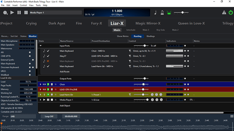Viewport: 234px width, 131px height.
Task: Switch to the Magic Mirror-X song
Action: [x=148, y=23]
